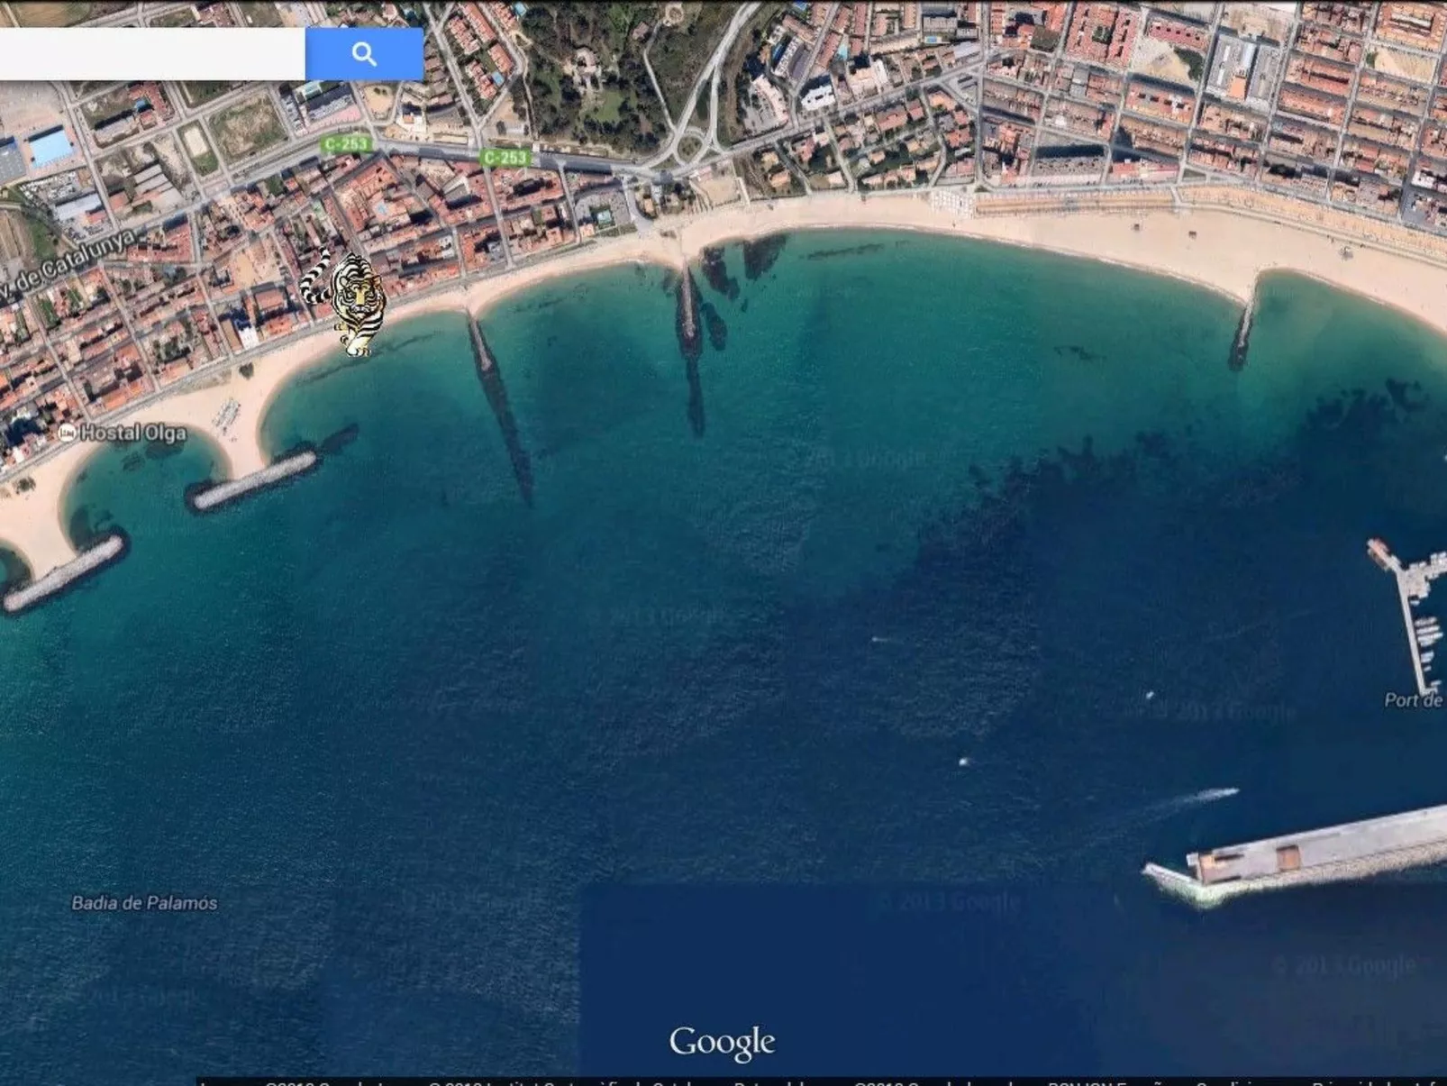Click the Hostal Olga hotel icon
Viewport: 1447px width, 1086px height.
coord(67,433)
